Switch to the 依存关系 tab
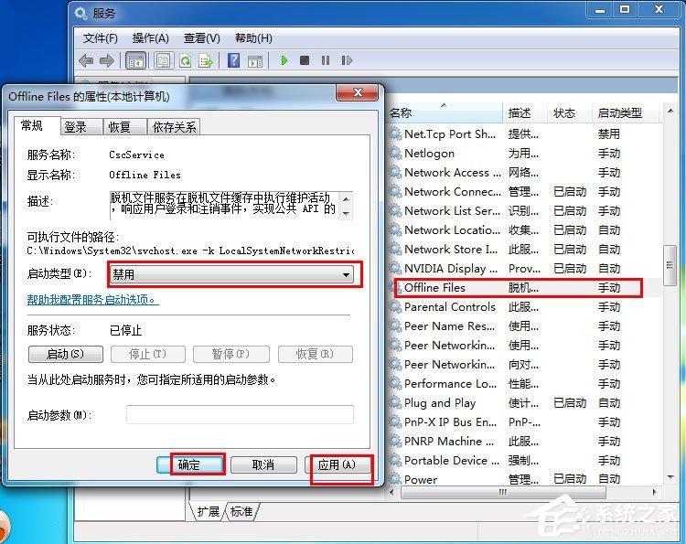This screenshot has width=686, height=544. pos(174,127)
